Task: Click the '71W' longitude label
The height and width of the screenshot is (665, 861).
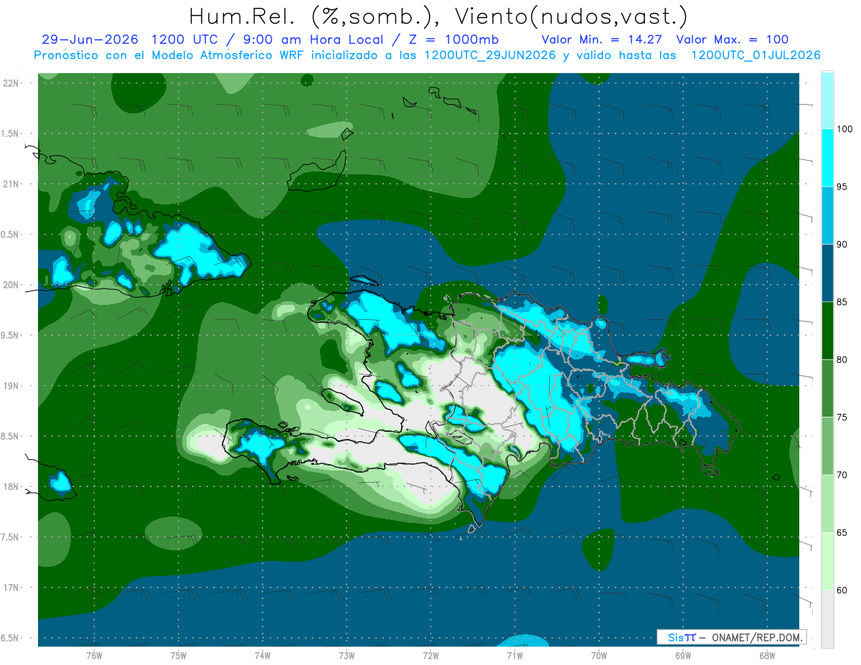Action: 514,655
